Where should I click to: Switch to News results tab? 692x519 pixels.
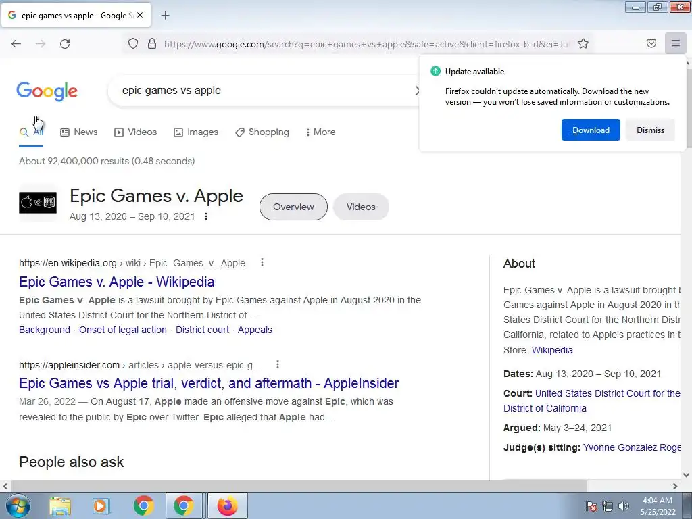tap(79, 132)
